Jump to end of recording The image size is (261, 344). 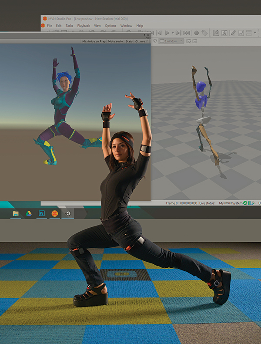(187, 33)
